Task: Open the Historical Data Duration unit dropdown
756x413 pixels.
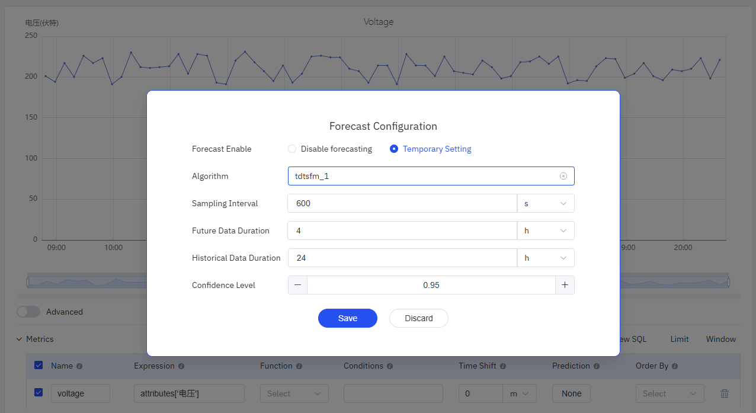Action: 546,258
